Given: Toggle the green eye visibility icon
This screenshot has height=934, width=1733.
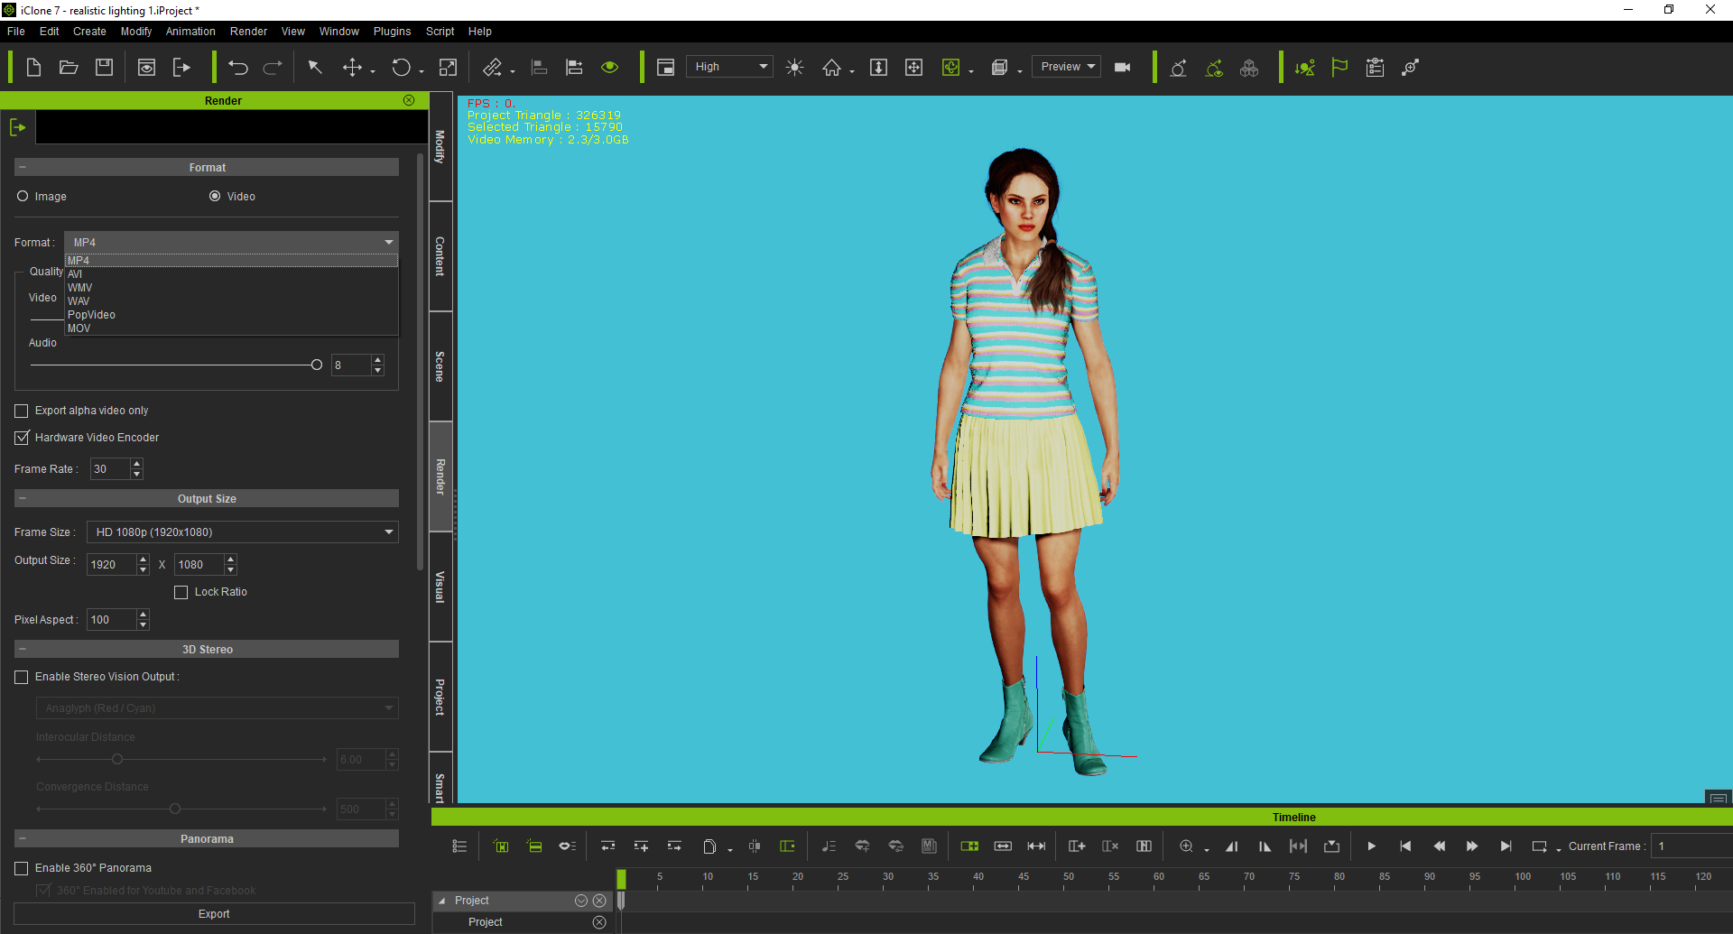Looking at the screenshot, I should 610,68.
